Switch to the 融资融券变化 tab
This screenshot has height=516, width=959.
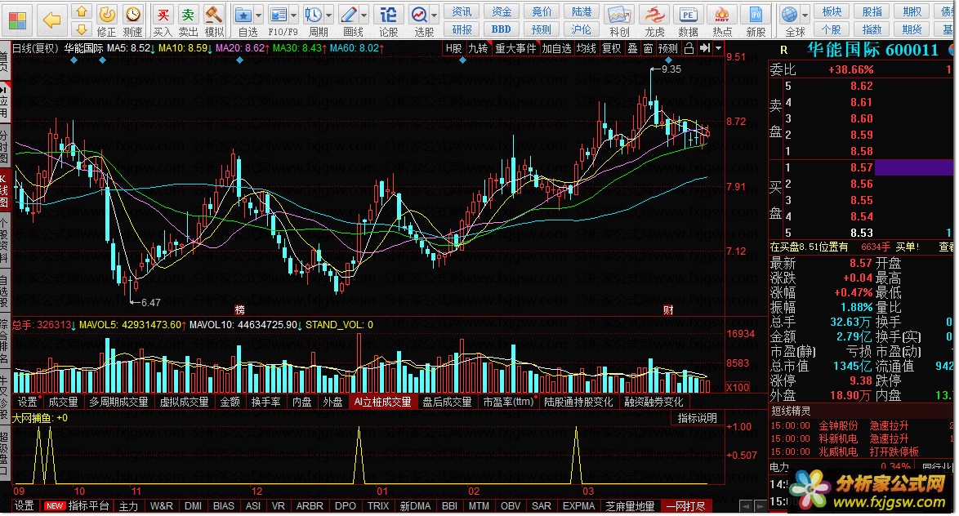(x=653, y=402)
